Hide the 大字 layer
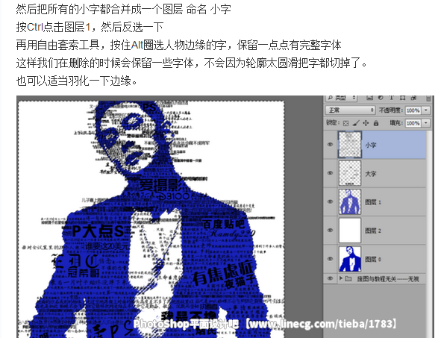438x338 pixels. [x=330, y=173]
